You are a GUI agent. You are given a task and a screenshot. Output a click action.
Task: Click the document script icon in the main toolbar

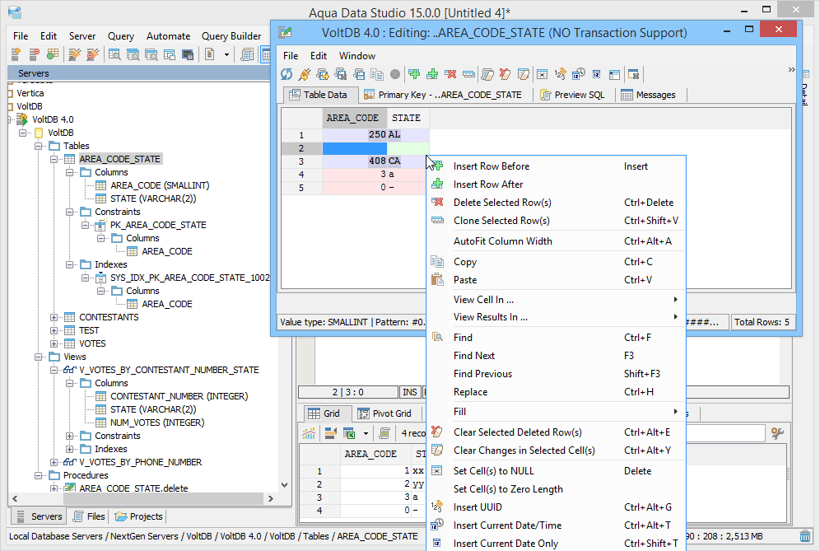[210, 54]
